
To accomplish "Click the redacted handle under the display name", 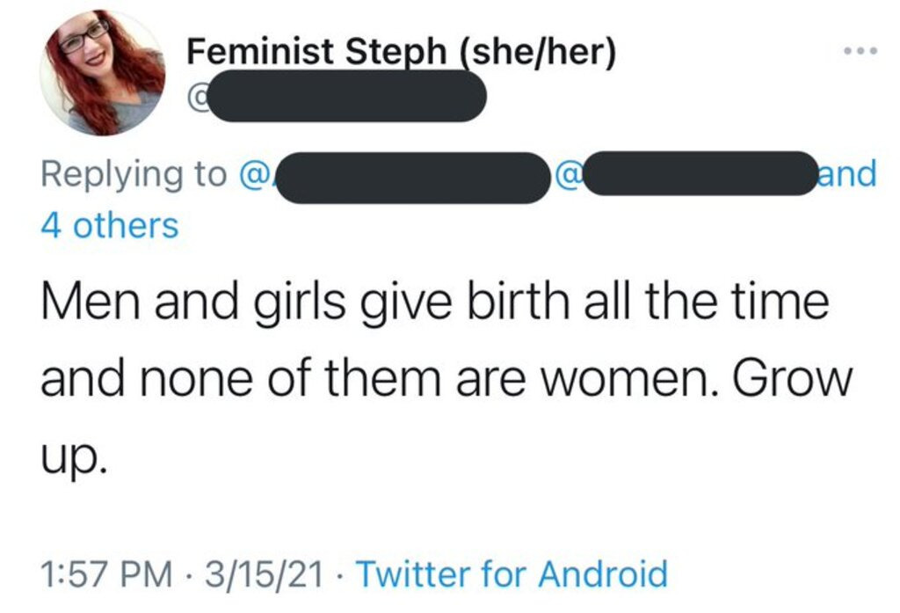I will click(x=346, y=96).
